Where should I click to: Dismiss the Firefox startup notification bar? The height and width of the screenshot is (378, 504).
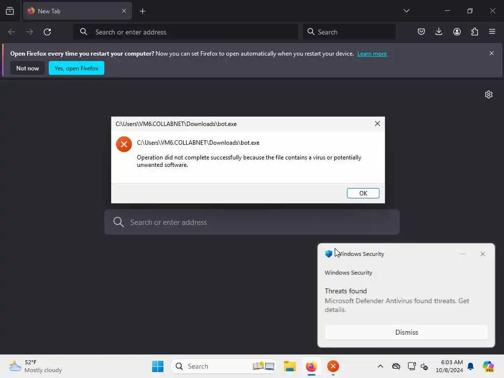[x=492, y=53]
